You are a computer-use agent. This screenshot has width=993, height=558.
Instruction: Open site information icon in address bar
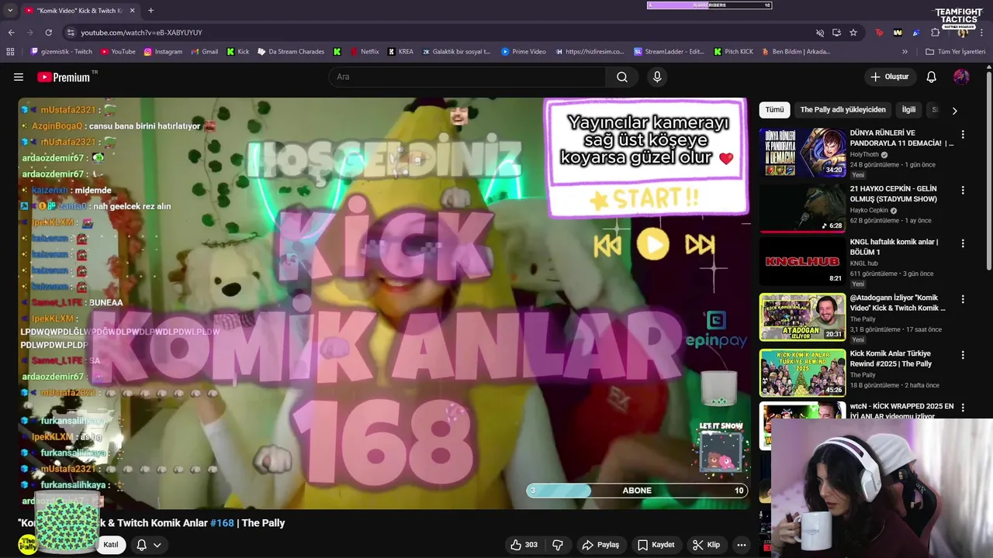tap(71, 33)
